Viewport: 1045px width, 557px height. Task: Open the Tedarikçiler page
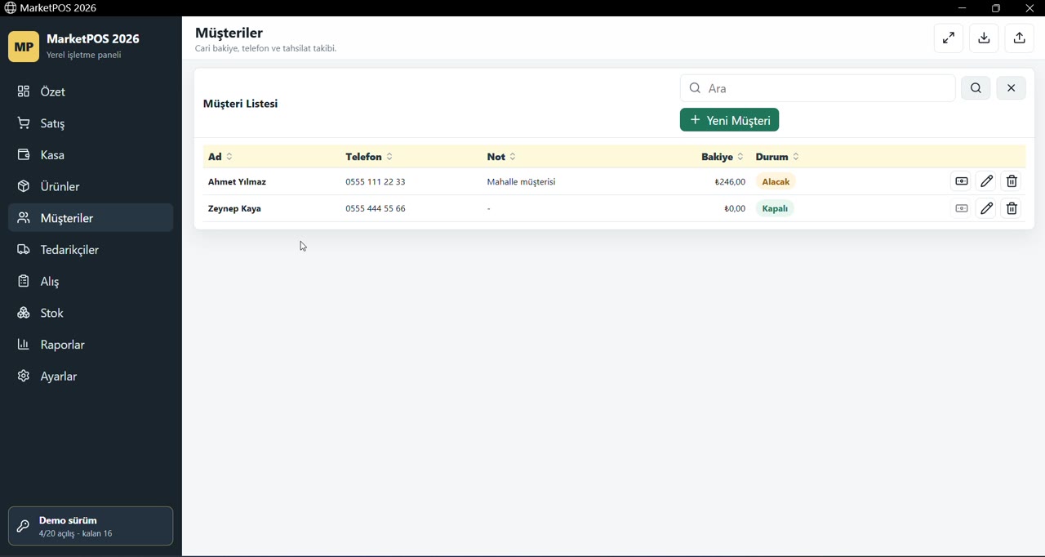91,250
